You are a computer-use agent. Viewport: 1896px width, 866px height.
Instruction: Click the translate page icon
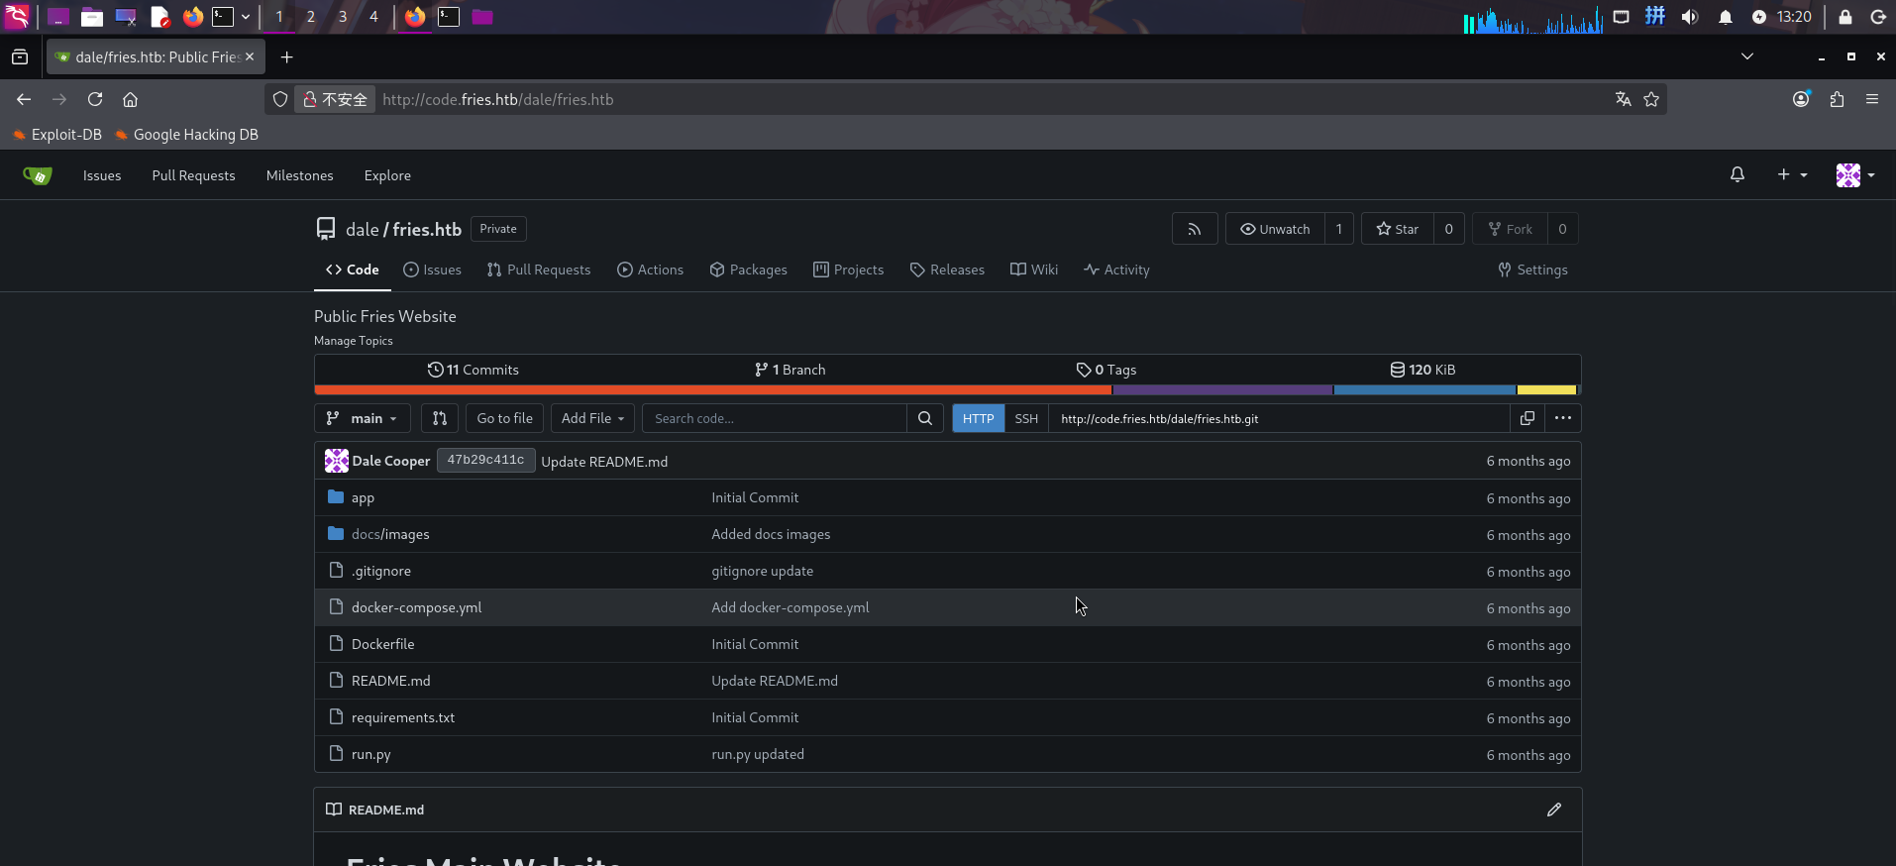[x=1624, y=99]
